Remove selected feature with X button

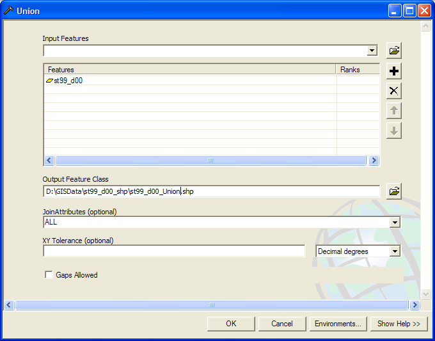[x=394, y=91]
